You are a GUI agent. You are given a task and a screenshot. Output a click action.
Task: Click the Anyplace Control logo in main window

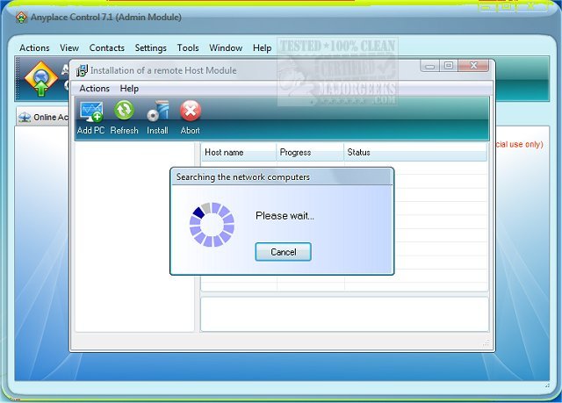pos(41,79)
